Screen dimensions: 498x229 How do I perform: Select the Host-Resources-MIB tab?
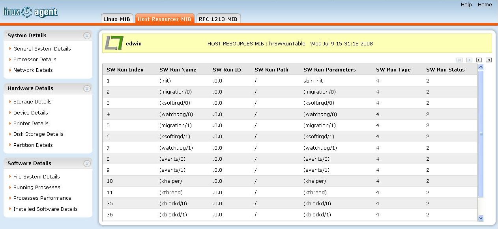point(165,19)
